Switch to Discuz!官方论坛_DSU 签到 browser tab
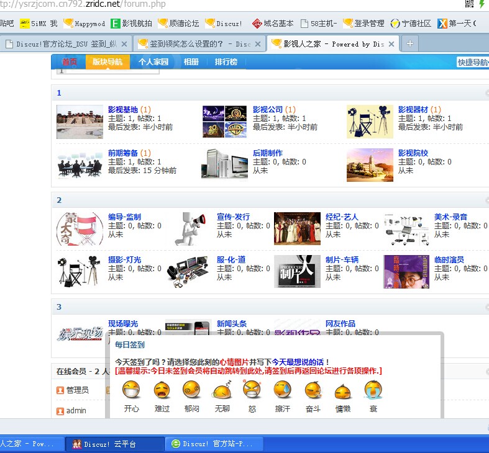This screenshot has width=489, height=453. [65, 44]
